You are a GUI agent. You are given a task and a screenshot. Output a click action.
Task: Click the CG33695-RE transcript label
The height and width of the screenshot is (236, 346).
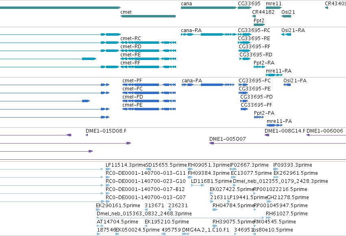(254, 38)
